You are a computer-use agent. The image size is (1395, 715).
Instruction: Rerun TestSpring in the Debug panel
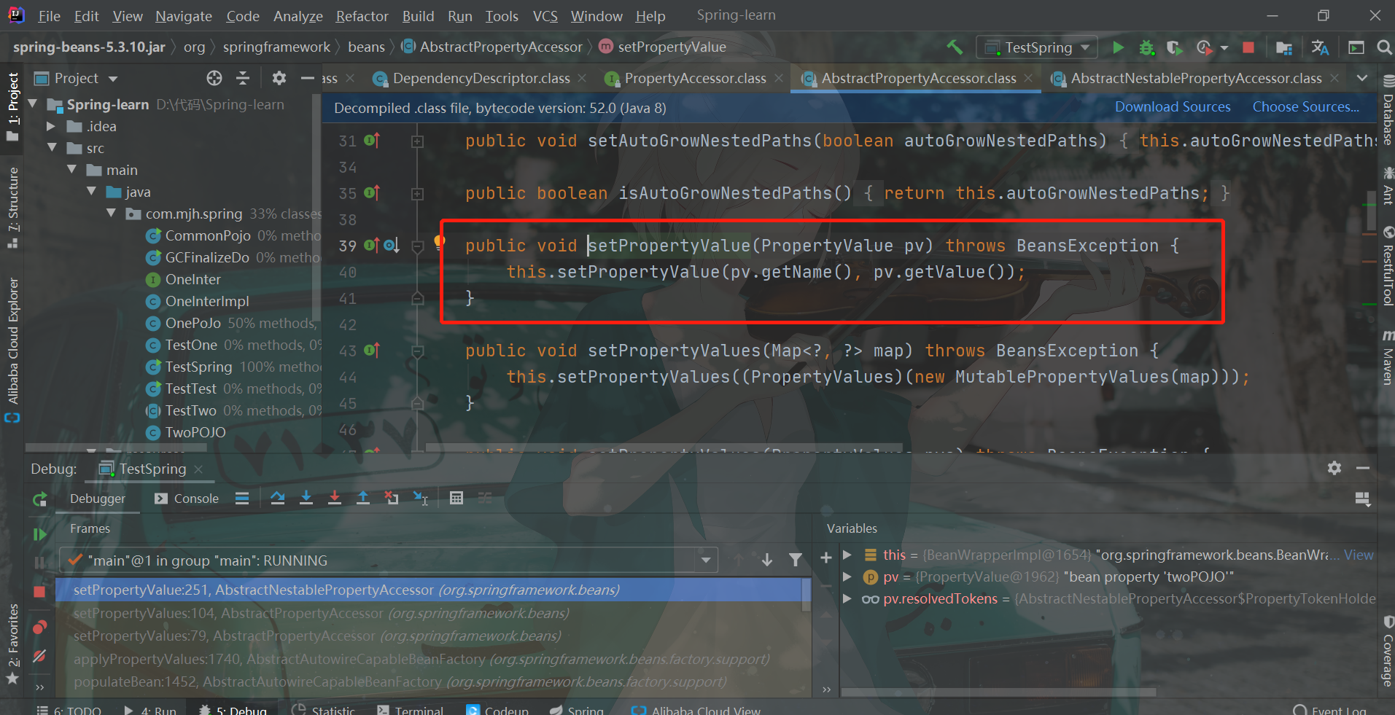click(40, 499)
